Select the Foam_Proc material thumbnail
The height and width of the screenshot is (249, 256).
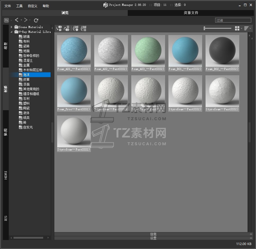[74, 93]
